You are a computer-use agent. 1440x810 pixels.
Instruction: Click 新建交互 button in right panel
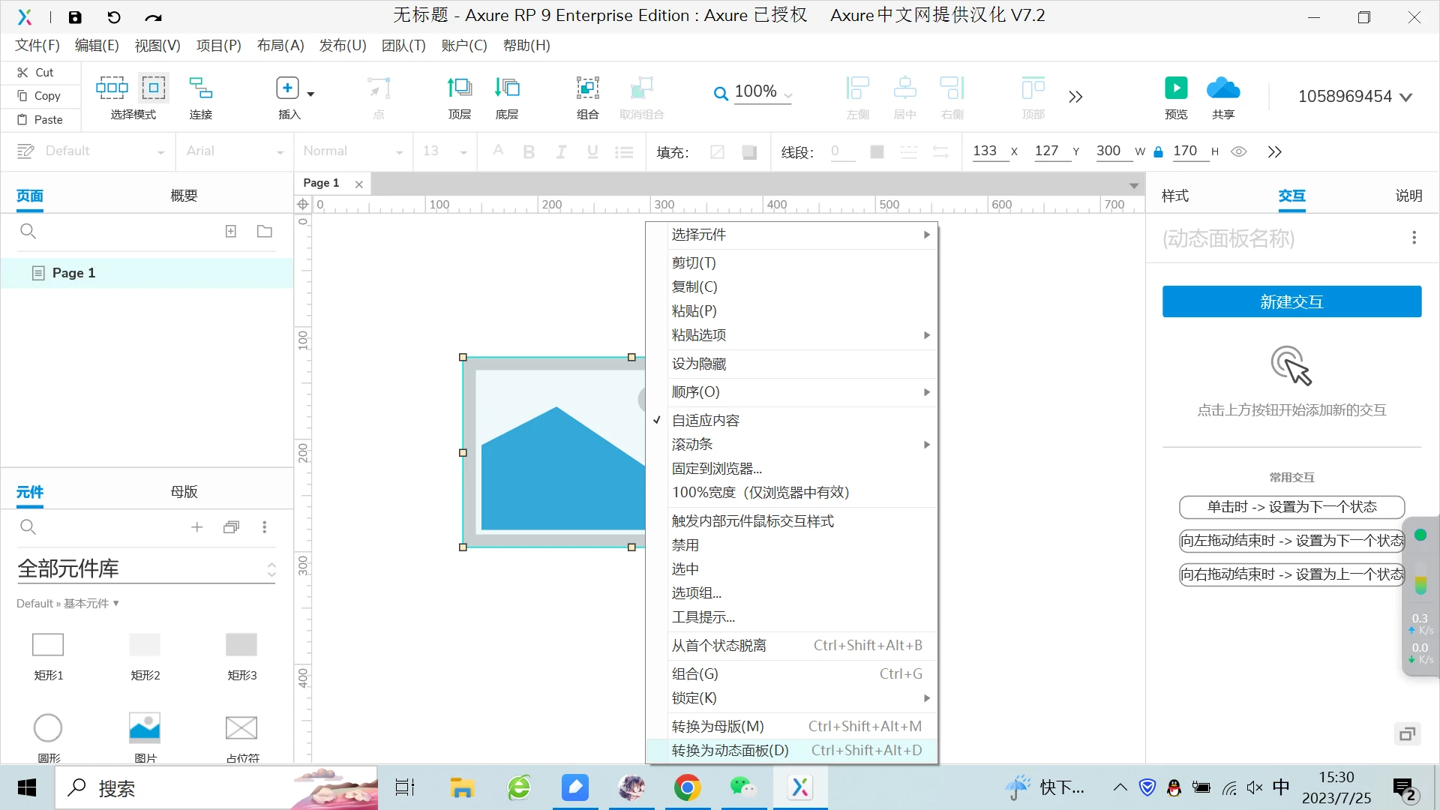tap(1291, 301)
